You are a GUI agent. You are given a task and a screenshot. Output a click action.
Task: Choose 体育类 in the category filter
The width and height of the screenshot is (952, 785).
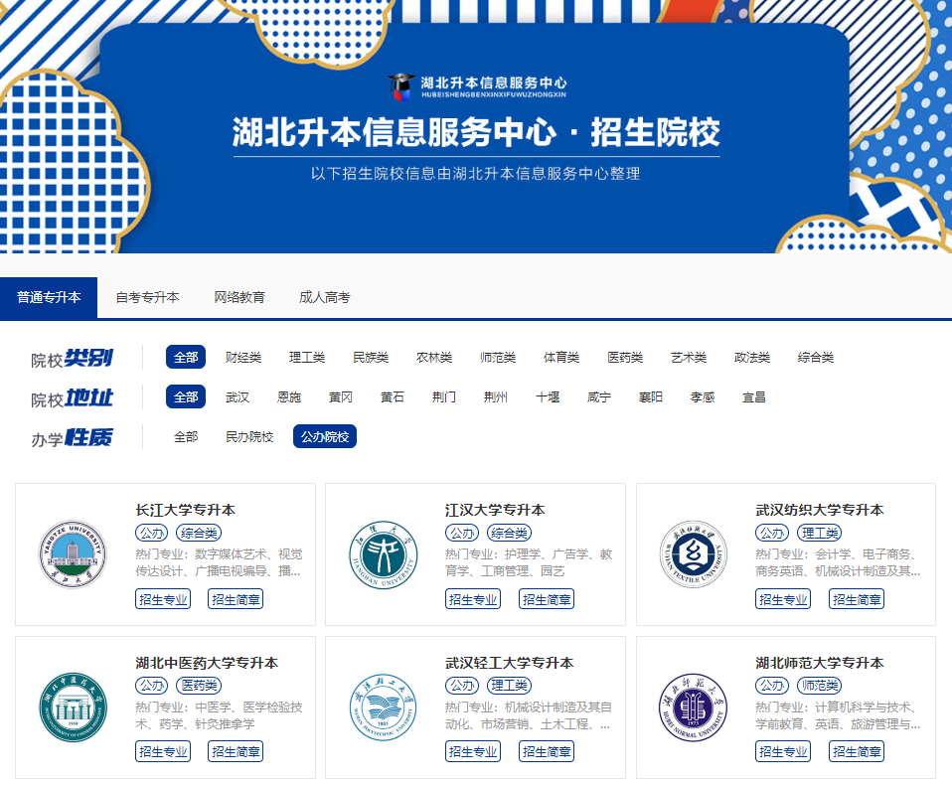[x=561, y=358]
